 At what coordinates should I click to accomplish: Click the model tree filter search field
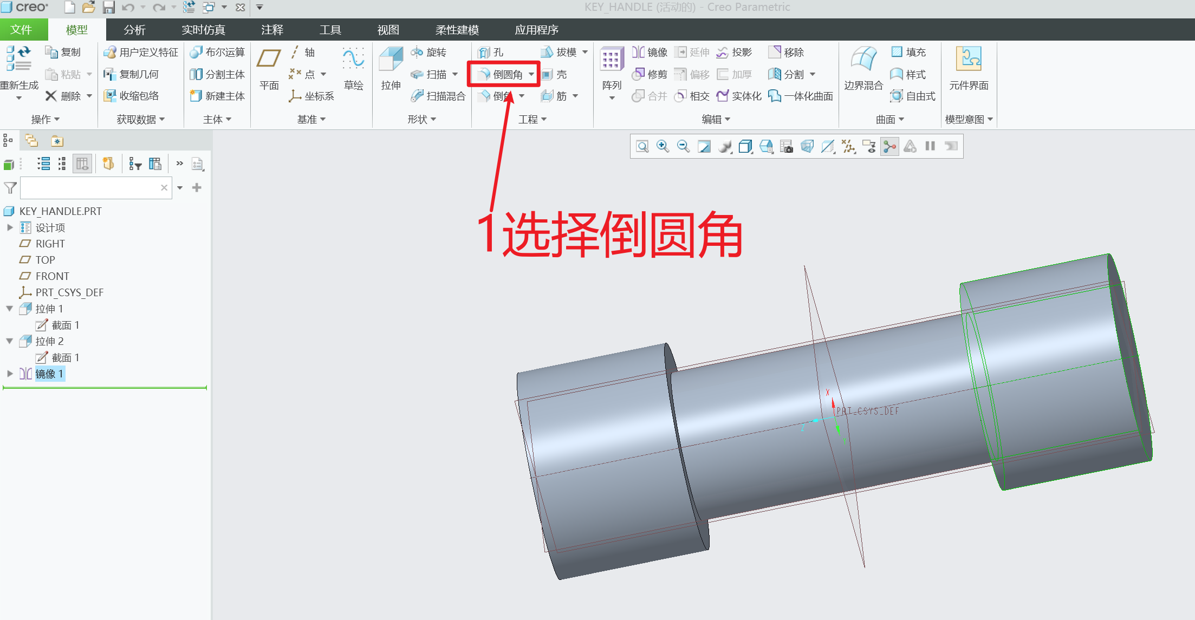click(92, 187)
